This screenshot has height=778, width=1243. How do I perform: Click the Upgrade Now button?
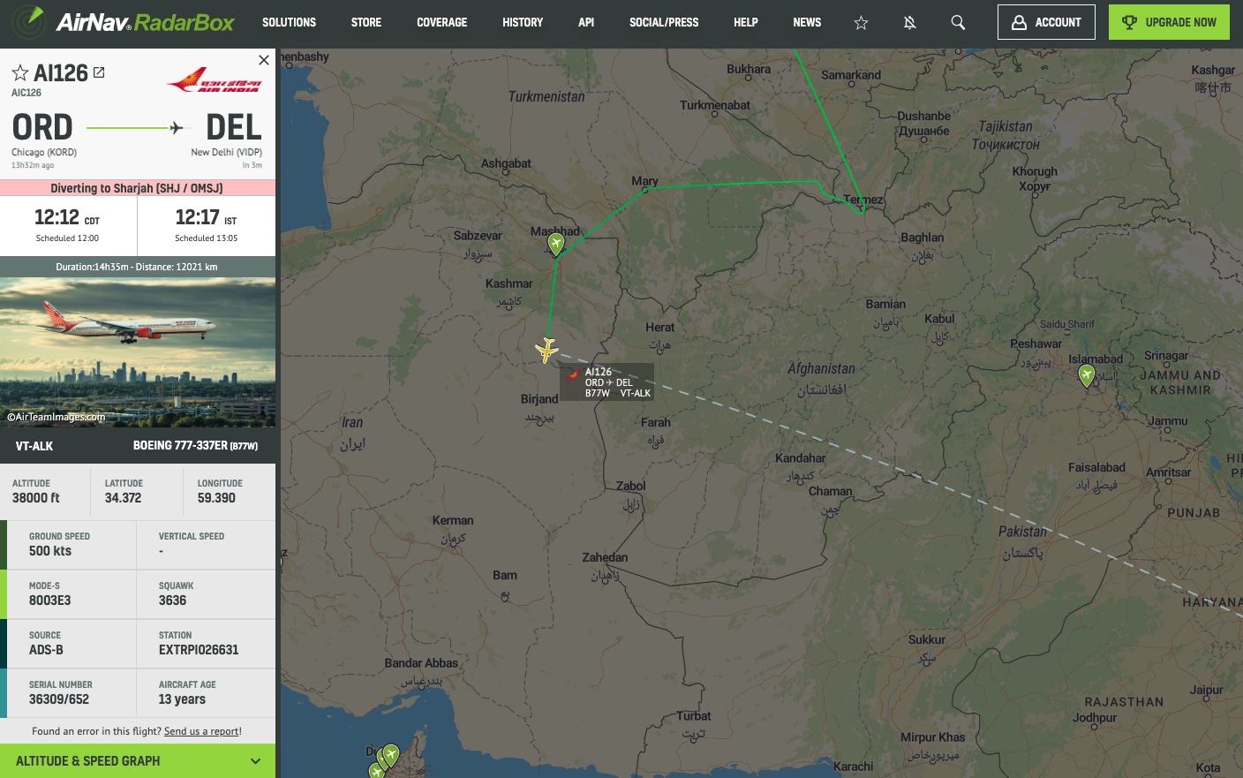click(x=1169, y=22)
